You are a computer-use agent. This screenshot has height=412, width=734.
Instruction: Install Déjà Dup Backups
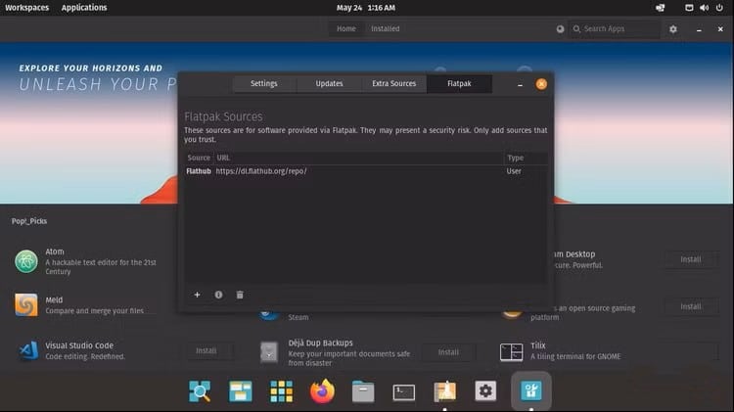(448, 352)
